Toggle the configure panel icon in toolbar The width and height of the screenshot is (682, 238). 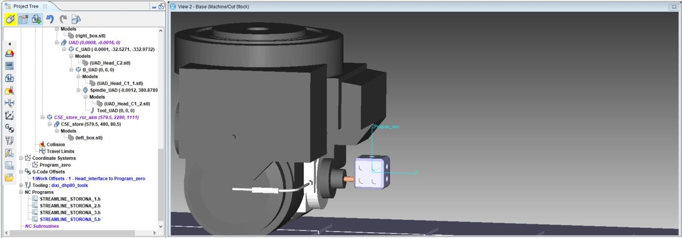pos(23,19)
